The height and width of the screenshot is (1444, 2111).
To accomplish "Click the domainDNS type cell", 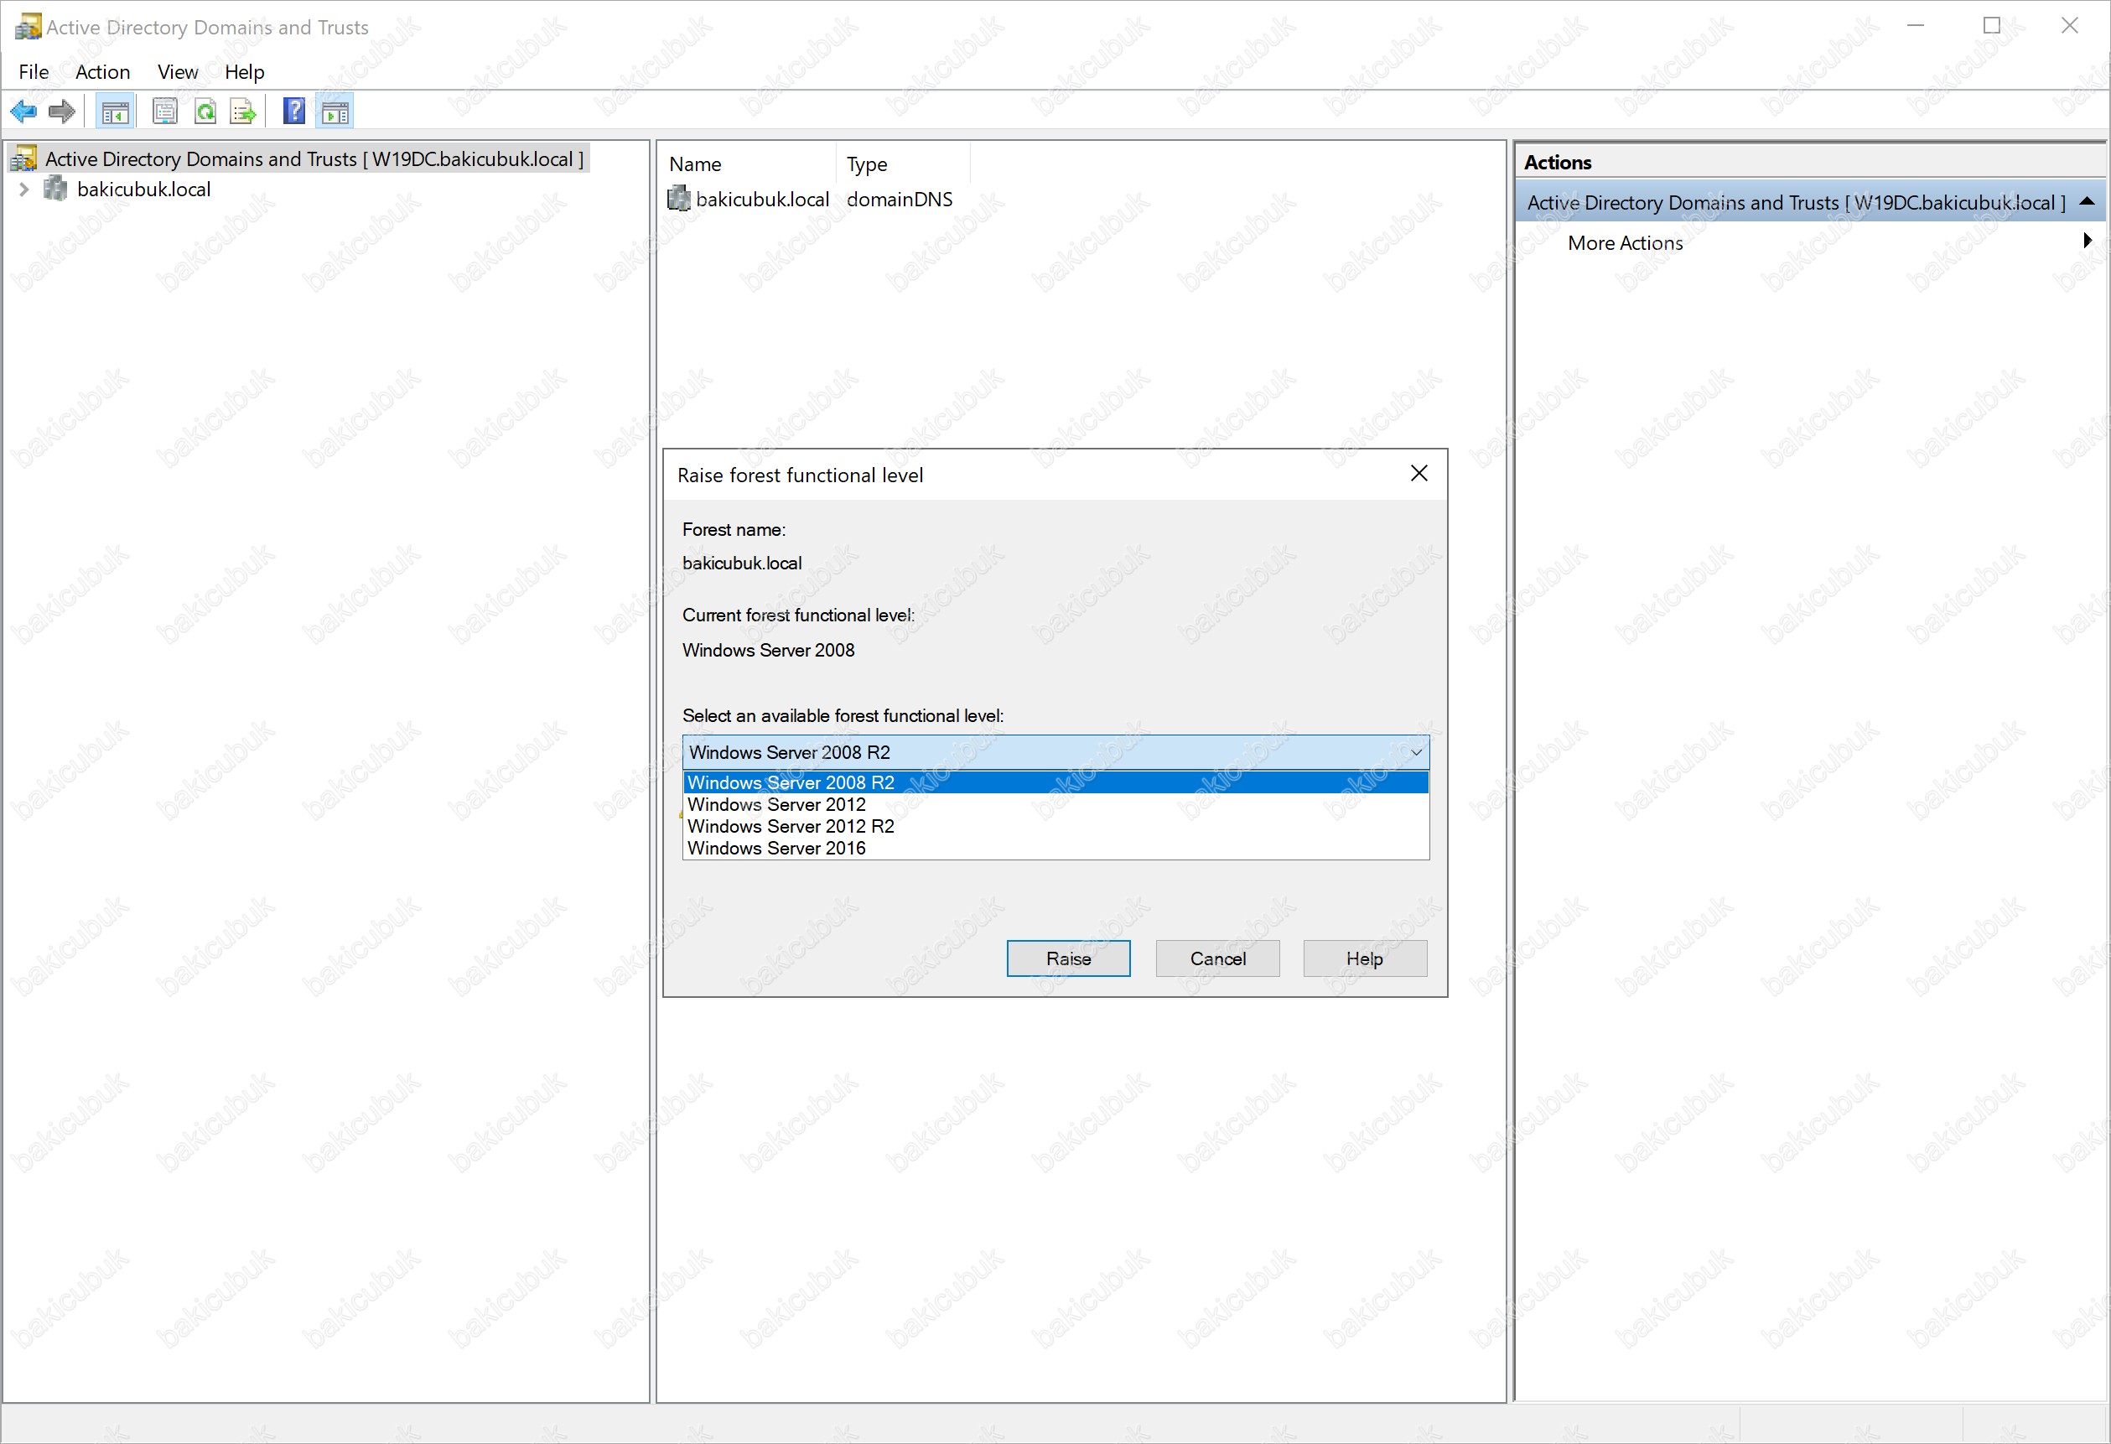I will click(900, 199).
